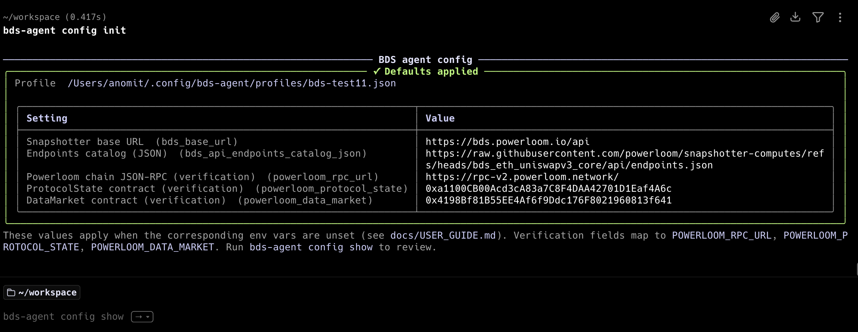
Task: Click the 0x4198Bf81B55EE4Af6f9Ddc176F8021960813f641 address
Action: point(548,200)
